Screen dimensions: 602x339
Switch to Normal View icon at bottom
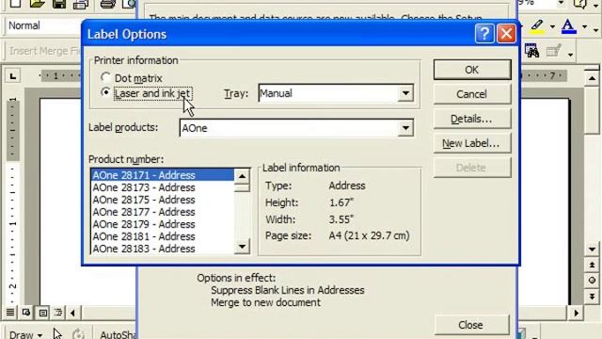point(10,313)
